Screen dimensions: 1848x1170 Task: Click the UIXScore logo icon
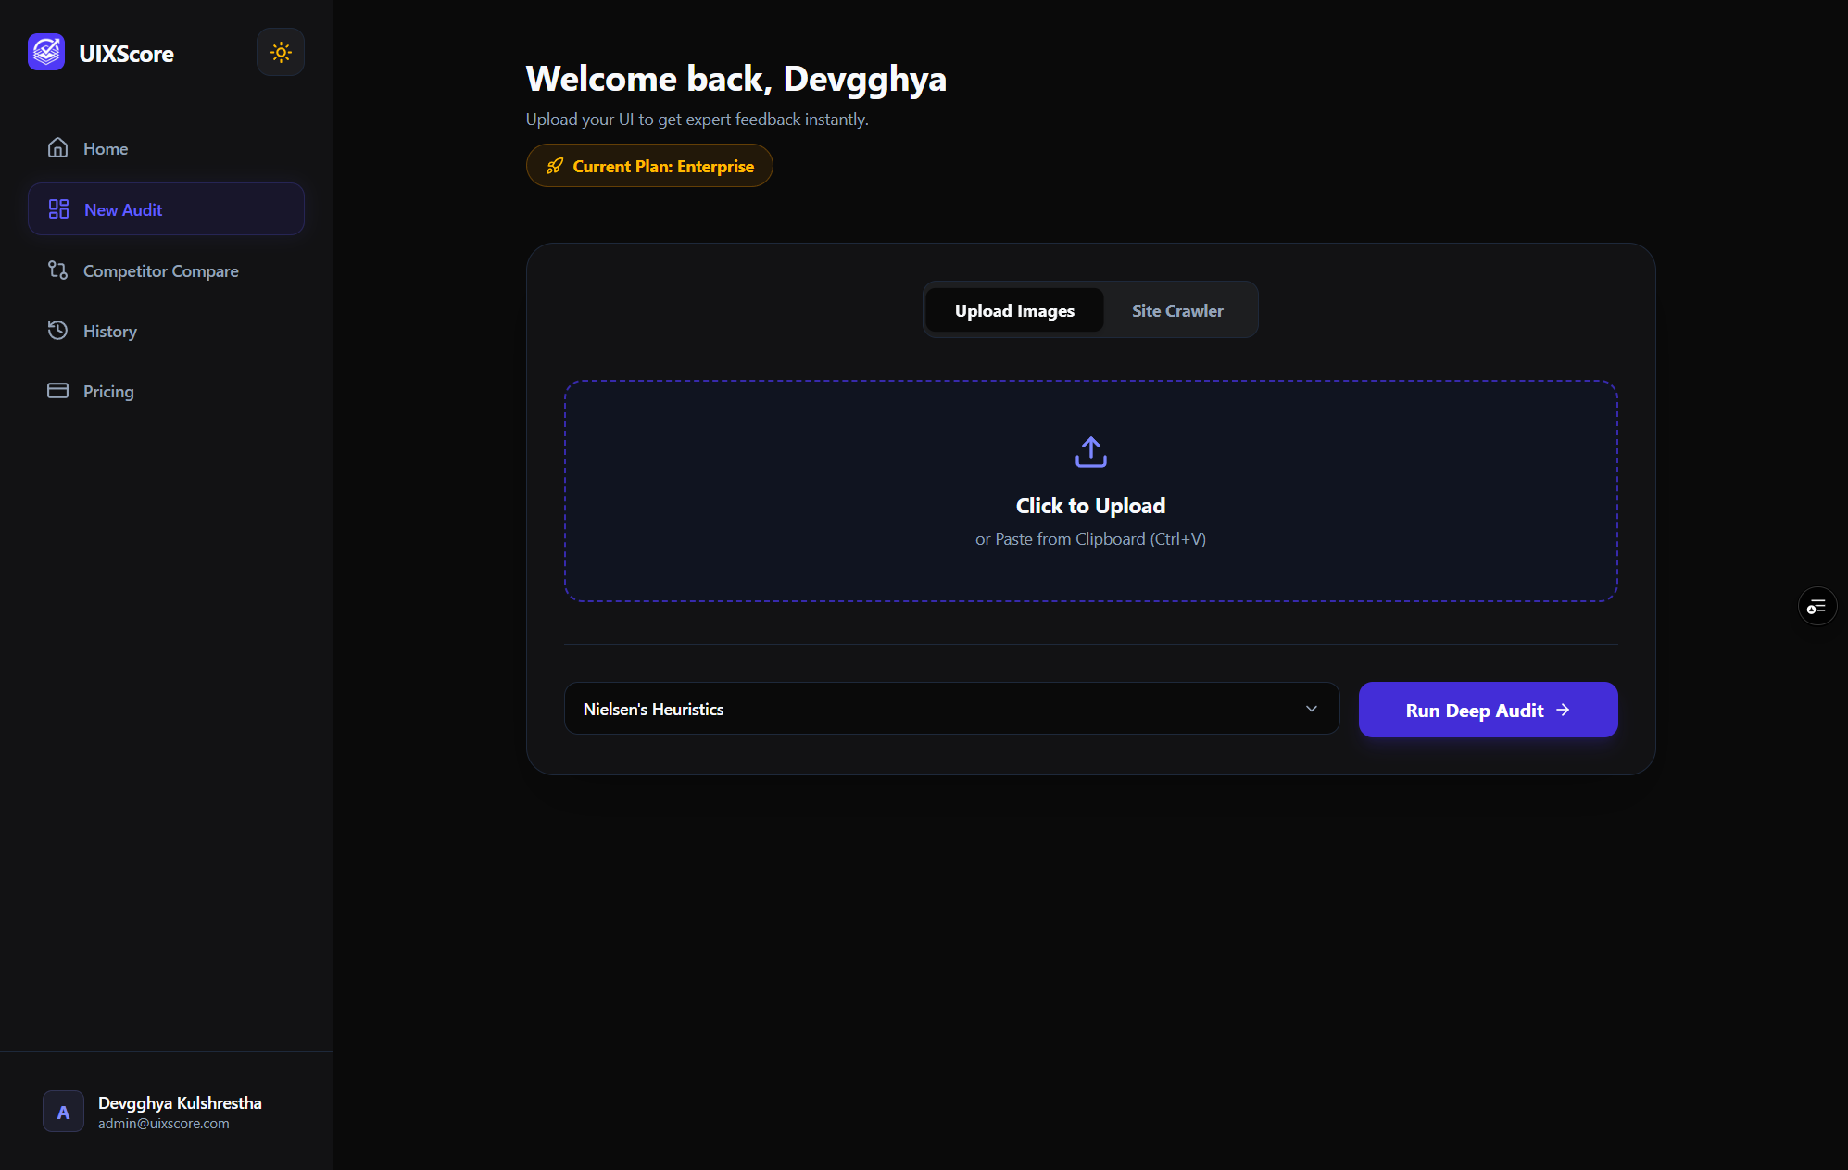pos(46,53)
